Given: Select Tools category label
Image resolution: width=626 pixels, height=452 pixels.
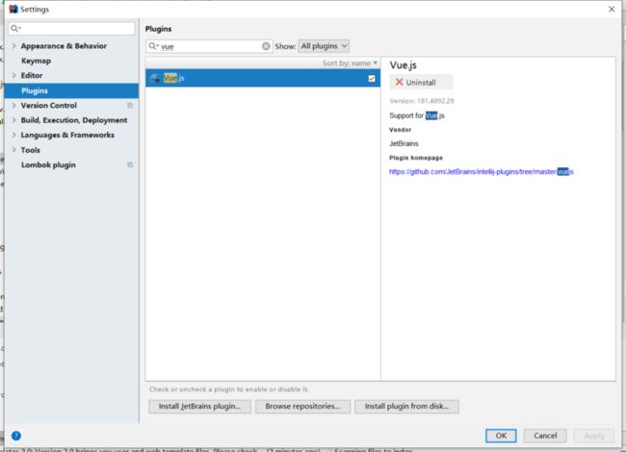Looking at the screenshot, I should pyautogui.click(x=31, y=150).
